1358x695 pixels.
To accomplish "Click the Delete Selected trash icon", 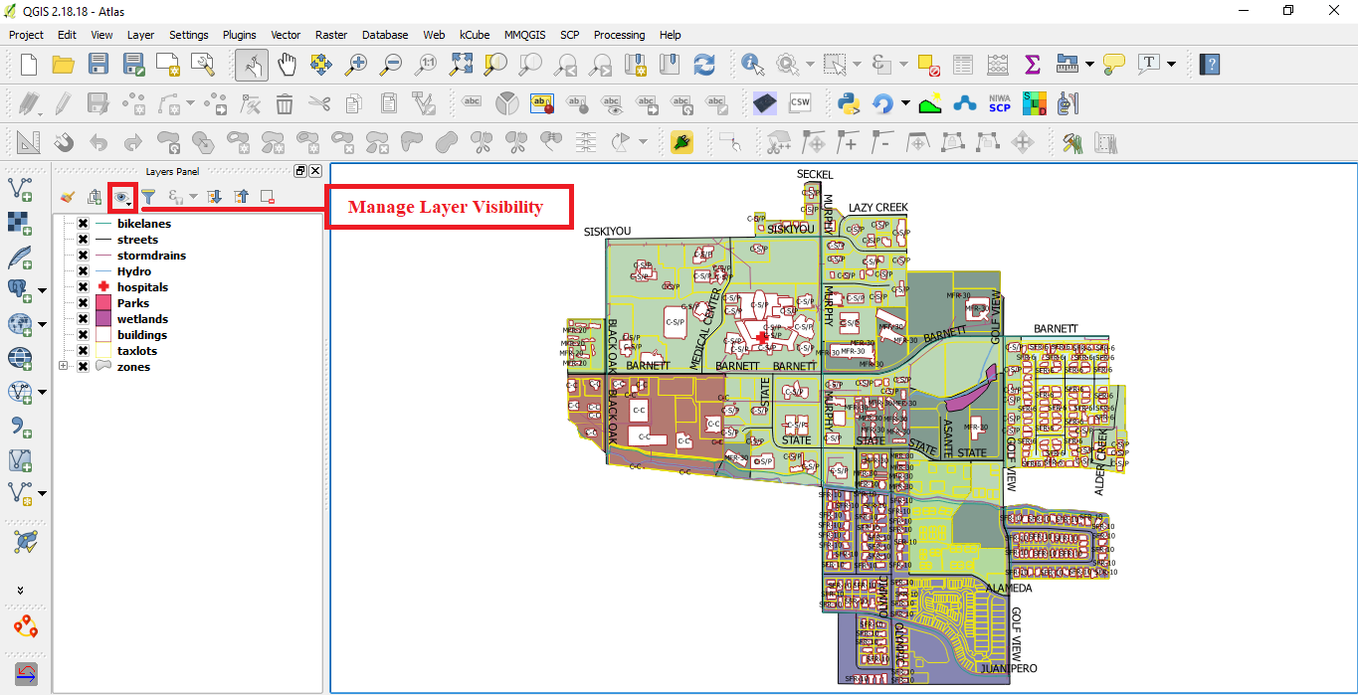I will (x=285, y=102).
